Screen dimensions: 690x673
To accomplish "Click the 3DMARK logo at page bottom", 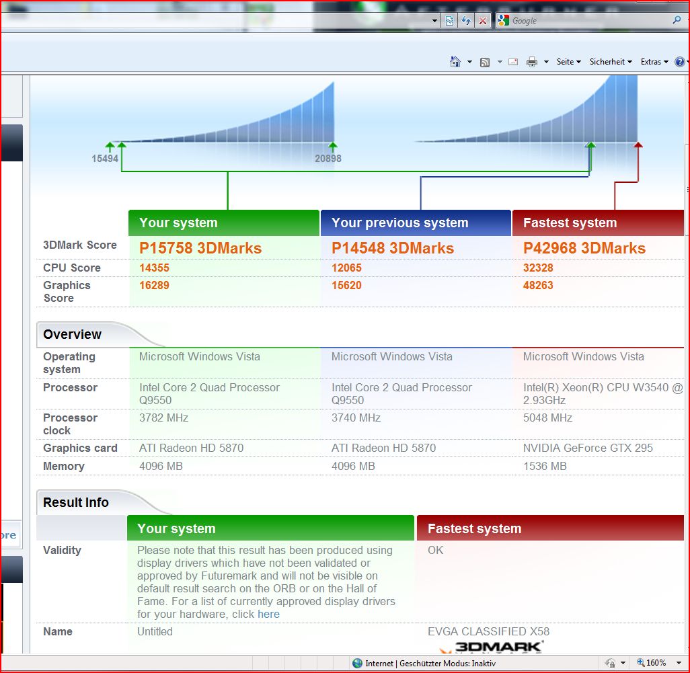I will pos(492,647).
